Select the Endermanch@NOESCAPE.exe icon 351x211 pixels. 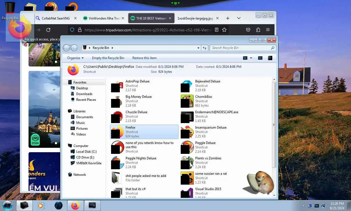[x=187, y=117]
